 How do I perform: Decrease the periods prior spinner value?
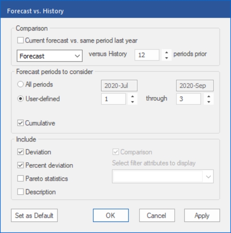[x=166, y=58]
